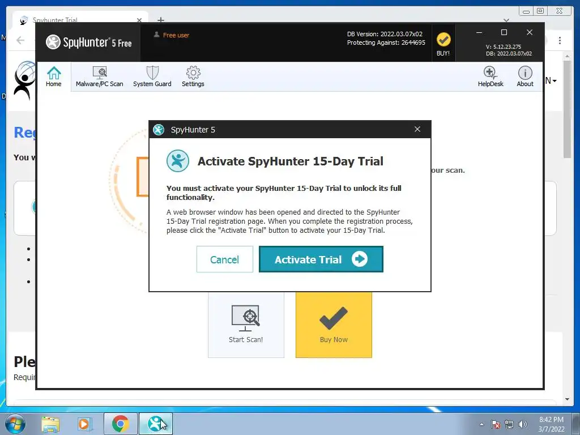Image resolution: width=580 pixels, height=435 pixels.
Task: Select the Spyhunter Trial browser tab
Action: click(x=80, y=20)
